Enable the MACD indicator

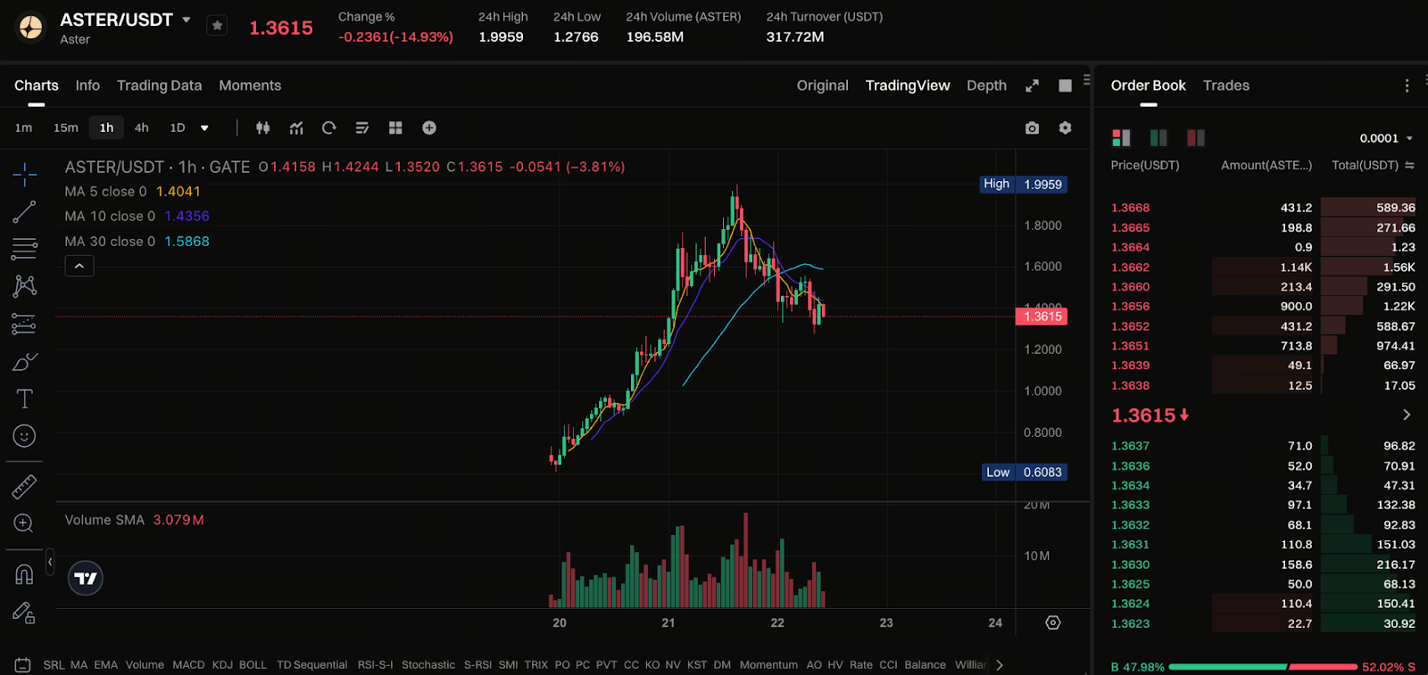(188, 664)
